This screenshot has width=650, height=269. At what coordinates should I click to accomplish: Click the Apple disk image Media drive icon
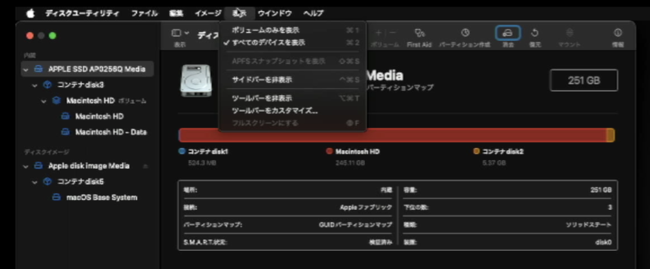point(38,166)
